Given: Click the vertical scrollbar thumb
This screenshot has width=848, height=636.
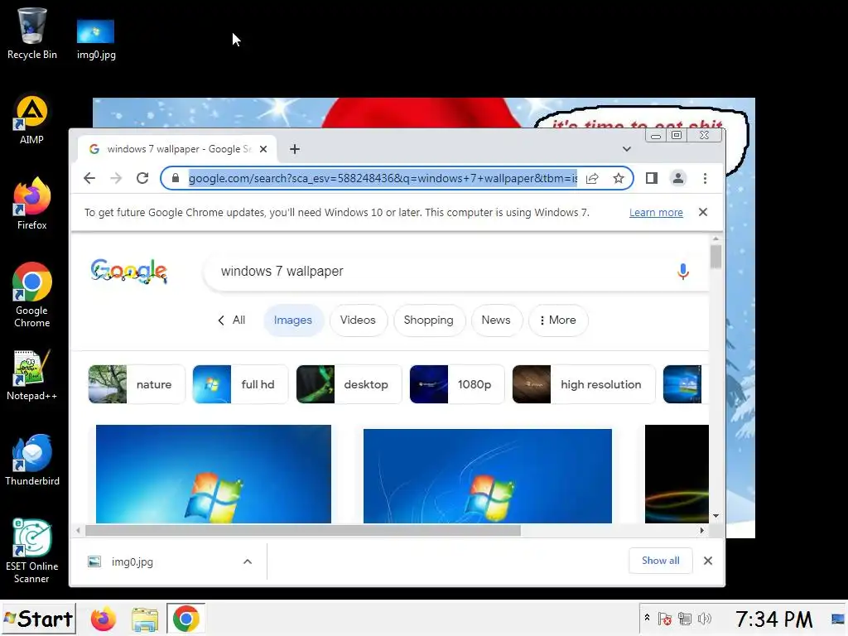Looking at the screenshot, I should pyautogui.click(x=715, y=257).
